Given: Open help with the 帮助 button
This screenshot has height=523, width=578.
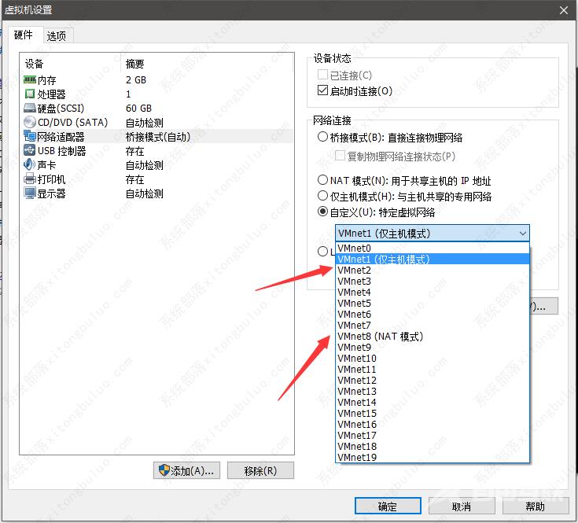Looking at the screenshot, I should [x=535, y=506].
